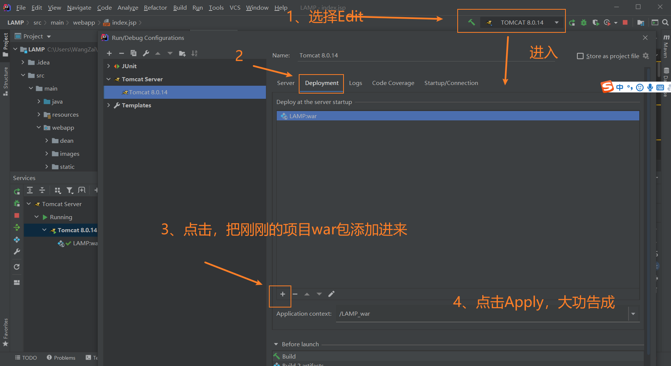Select the wrench Edit Configuration icon in Services

pyautogui.click(x=16, y=252)
